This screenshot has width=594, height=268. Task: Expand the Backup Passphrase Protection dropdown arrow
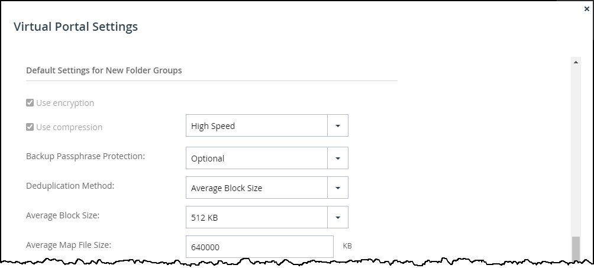point(338,159)
